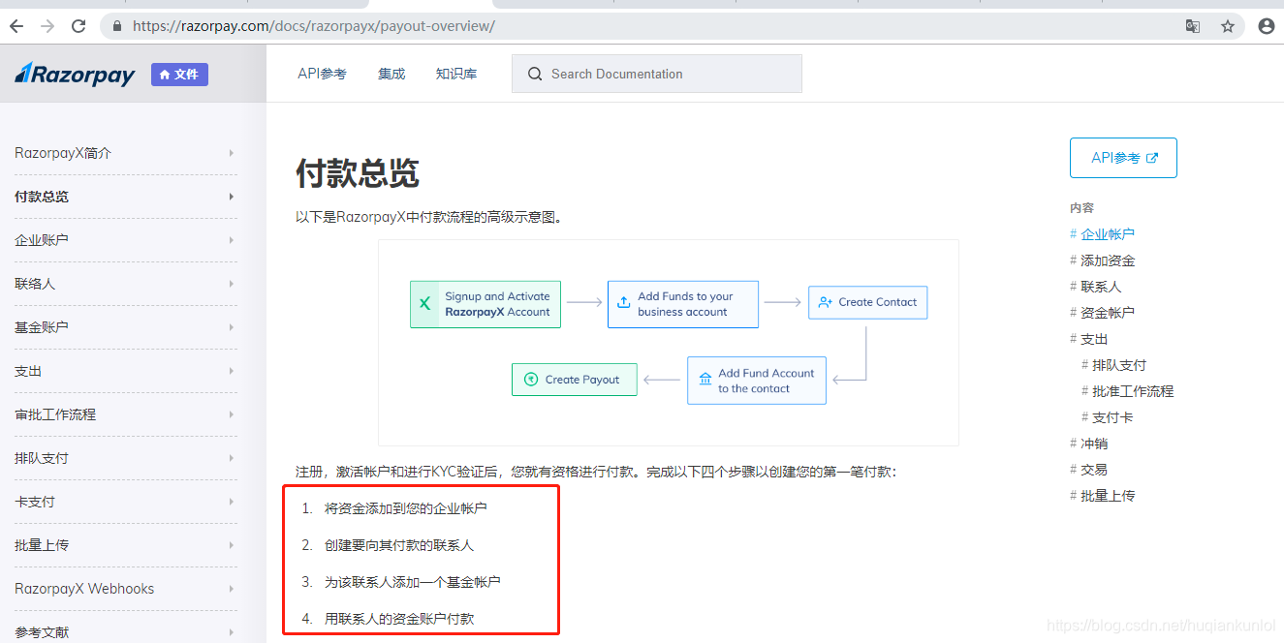
Task: Jump to 支付卡 in the contents list
Action: [1112, 417]
